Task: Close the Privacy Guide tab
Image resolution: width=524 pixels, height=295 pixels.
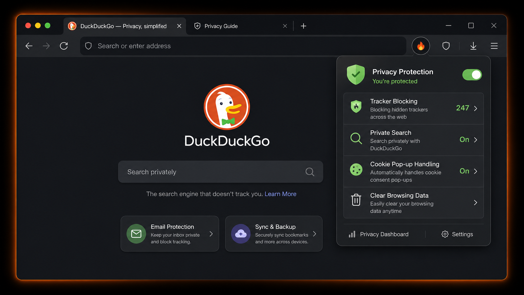Action: click(x=285, y=26)
